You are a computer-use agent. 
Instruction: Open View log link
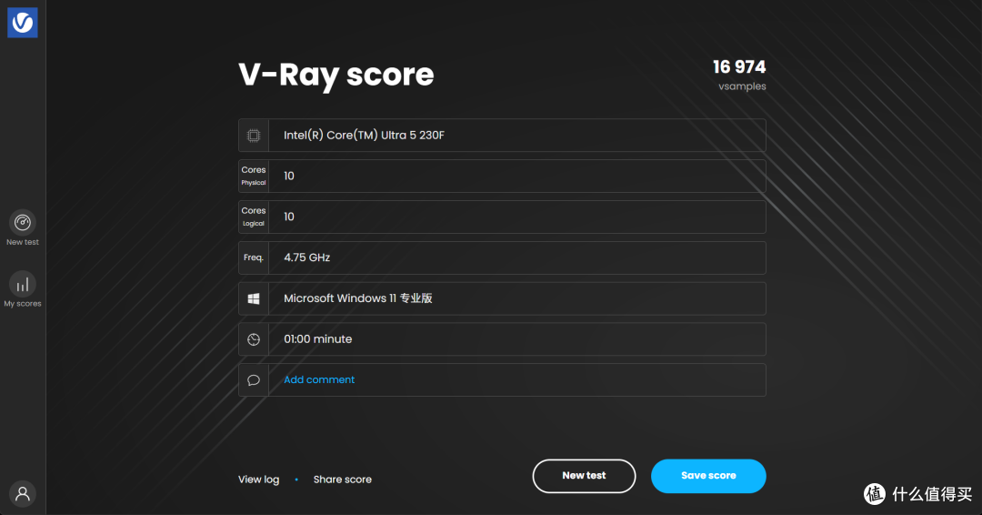[258, 480]
